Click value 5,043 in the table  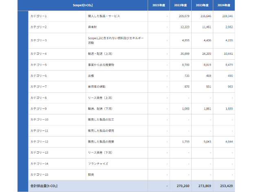(x=207, y=142)
